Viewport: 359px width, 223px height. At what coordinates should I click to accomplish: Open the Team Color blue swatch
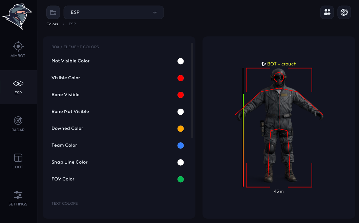tap(181, 145)
